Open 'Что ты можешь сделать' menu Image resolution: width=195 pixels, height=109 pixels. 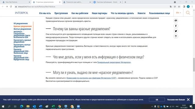tap(122, 13)
